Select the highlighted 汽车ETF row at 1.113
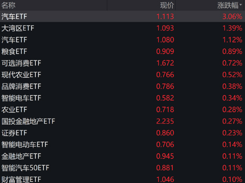Image resolution: width=245 pixels, height=183 pixels. pos(122,17)
